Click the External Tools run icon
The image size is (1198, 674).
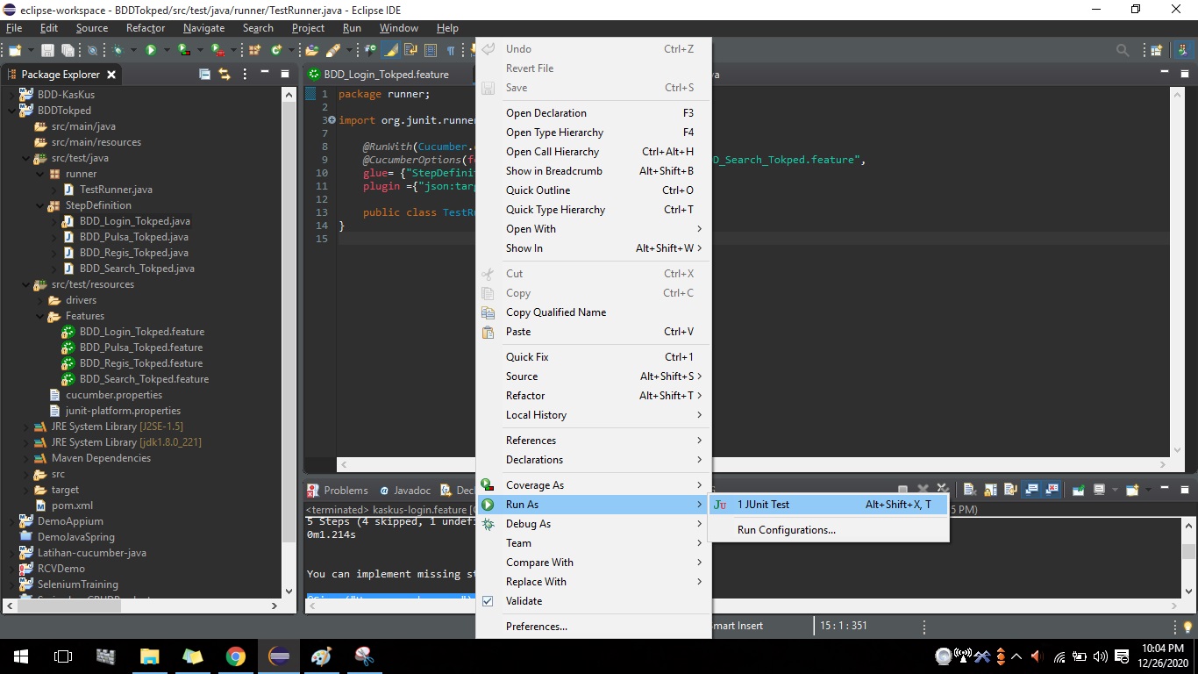(218, 50)
